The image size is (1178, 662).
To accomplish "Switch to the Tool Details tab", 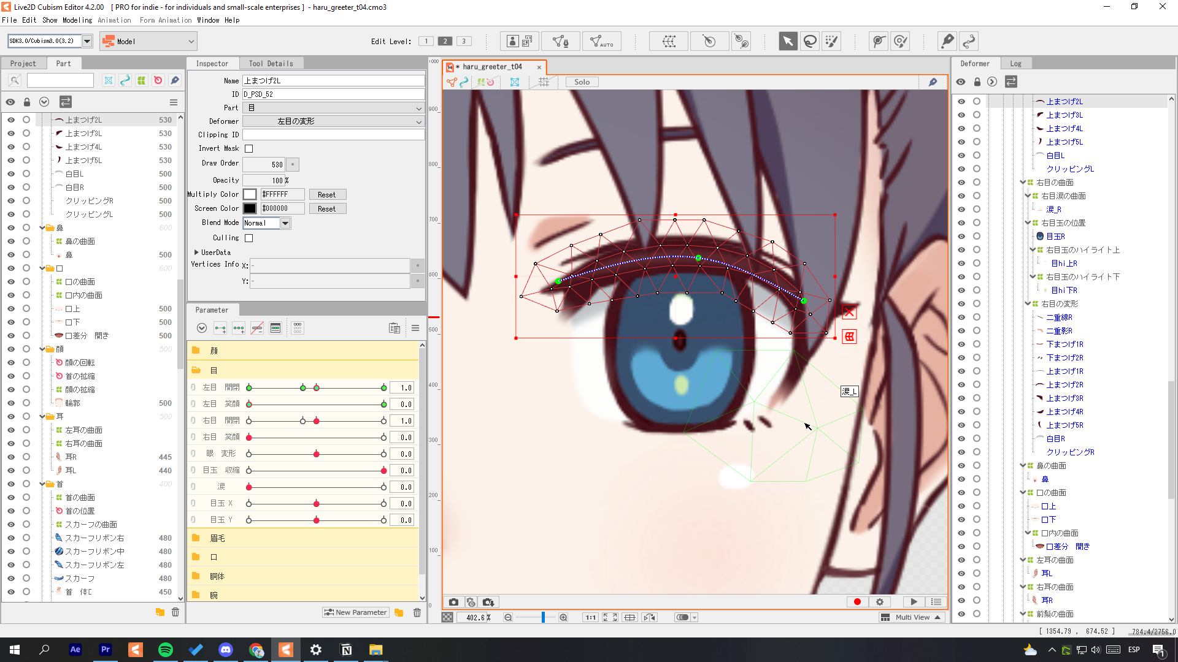I will pyautogui.click(x=271, y=64).
